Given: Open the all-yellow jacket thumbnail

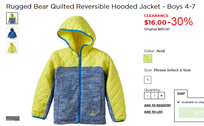Looking at the screenshot, I should point(12,48).
